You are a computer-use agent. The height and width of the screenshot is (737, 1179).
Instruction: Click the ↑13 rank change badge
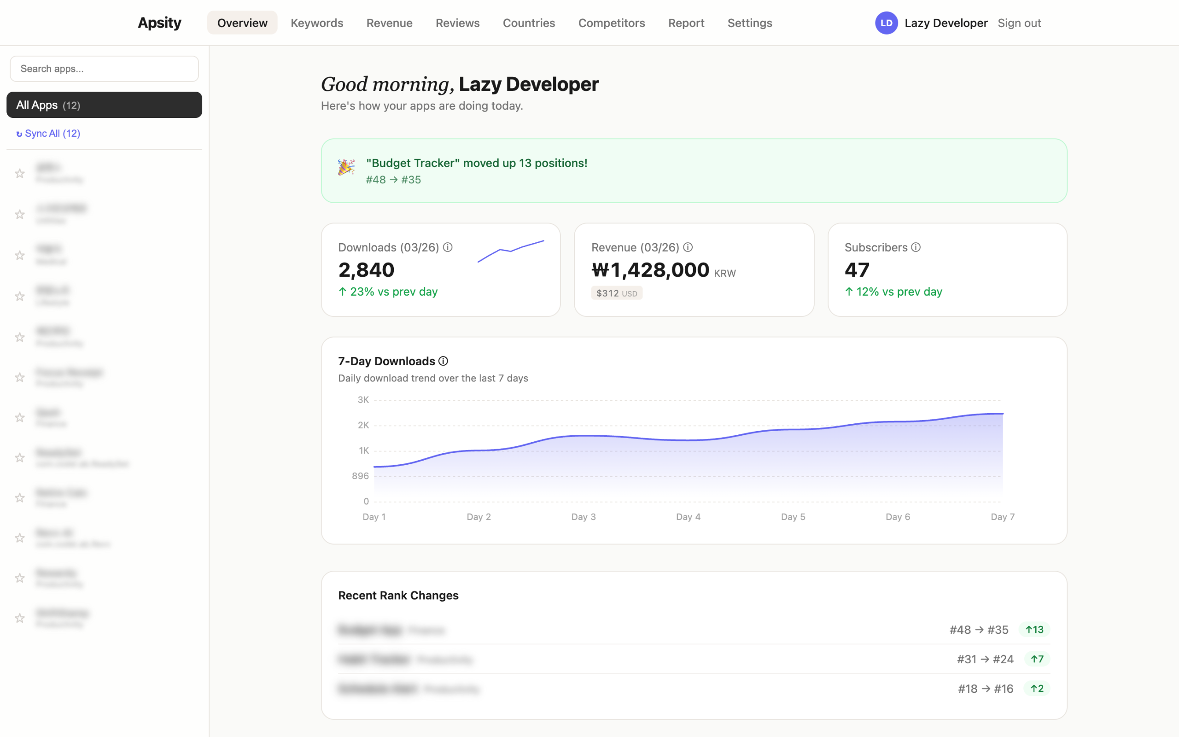[x=1035, y=629]
